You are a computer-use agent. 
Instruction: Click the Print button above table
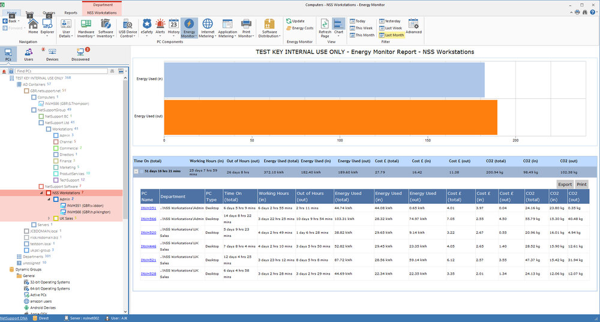click(581, 184)
